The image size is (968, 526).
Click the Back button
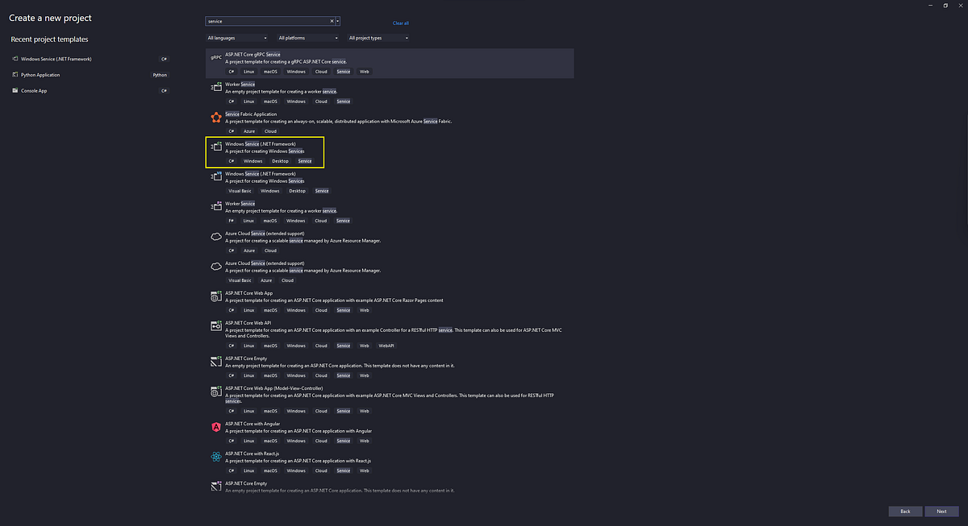[905, 511]
